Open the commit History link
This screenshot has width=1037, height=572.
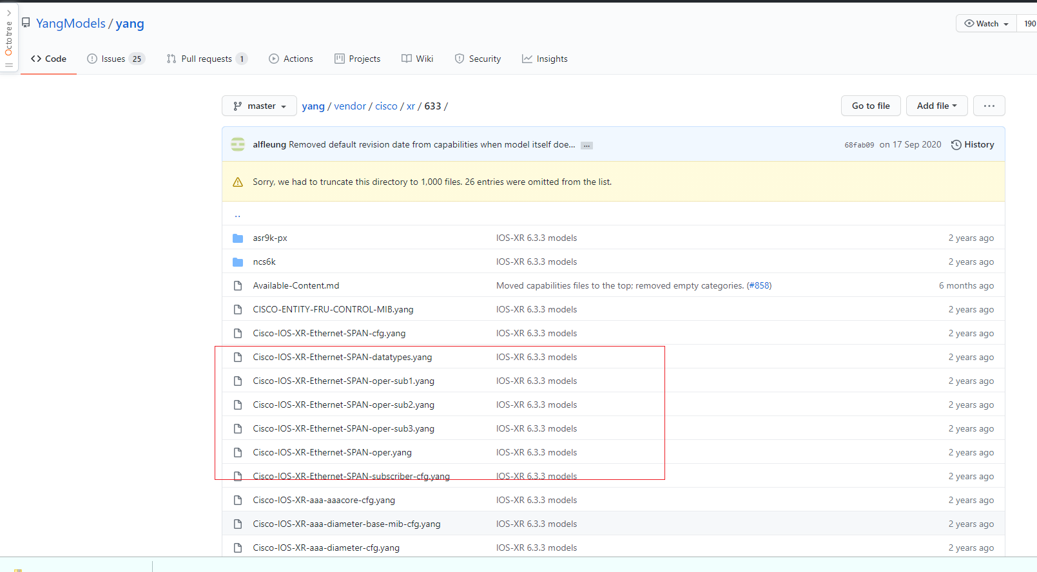pyautogui.click(x=973, y=144)
